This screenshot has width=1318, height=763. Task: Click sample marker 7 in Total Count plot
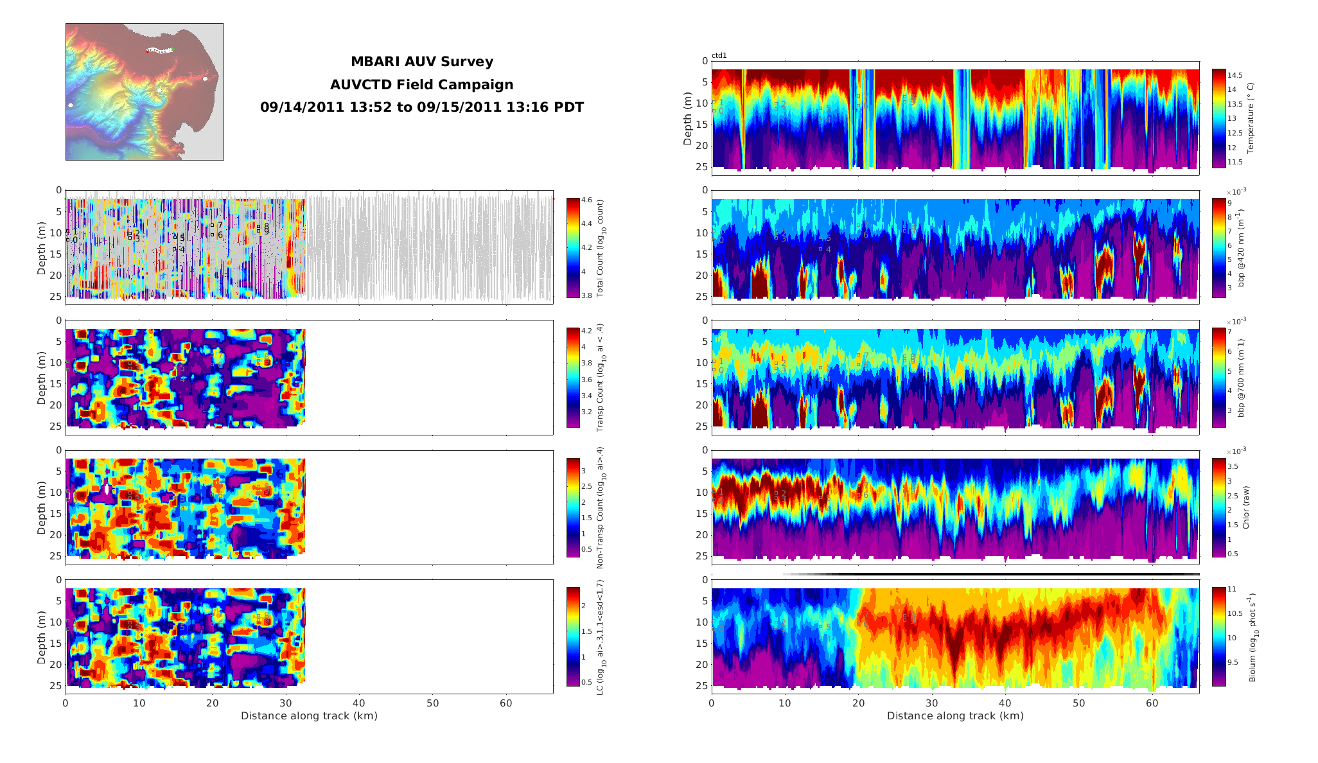[213, 225]
